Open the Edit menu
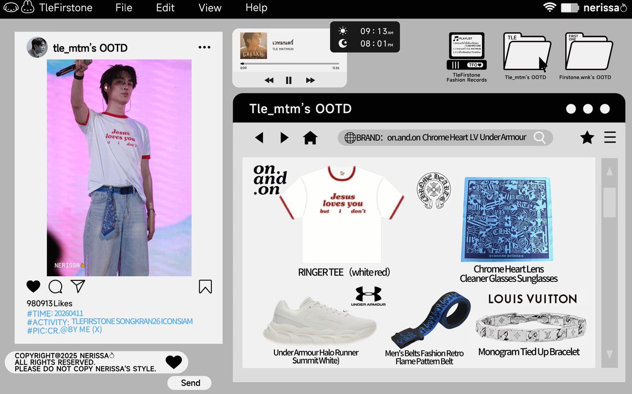 point(165,8)
